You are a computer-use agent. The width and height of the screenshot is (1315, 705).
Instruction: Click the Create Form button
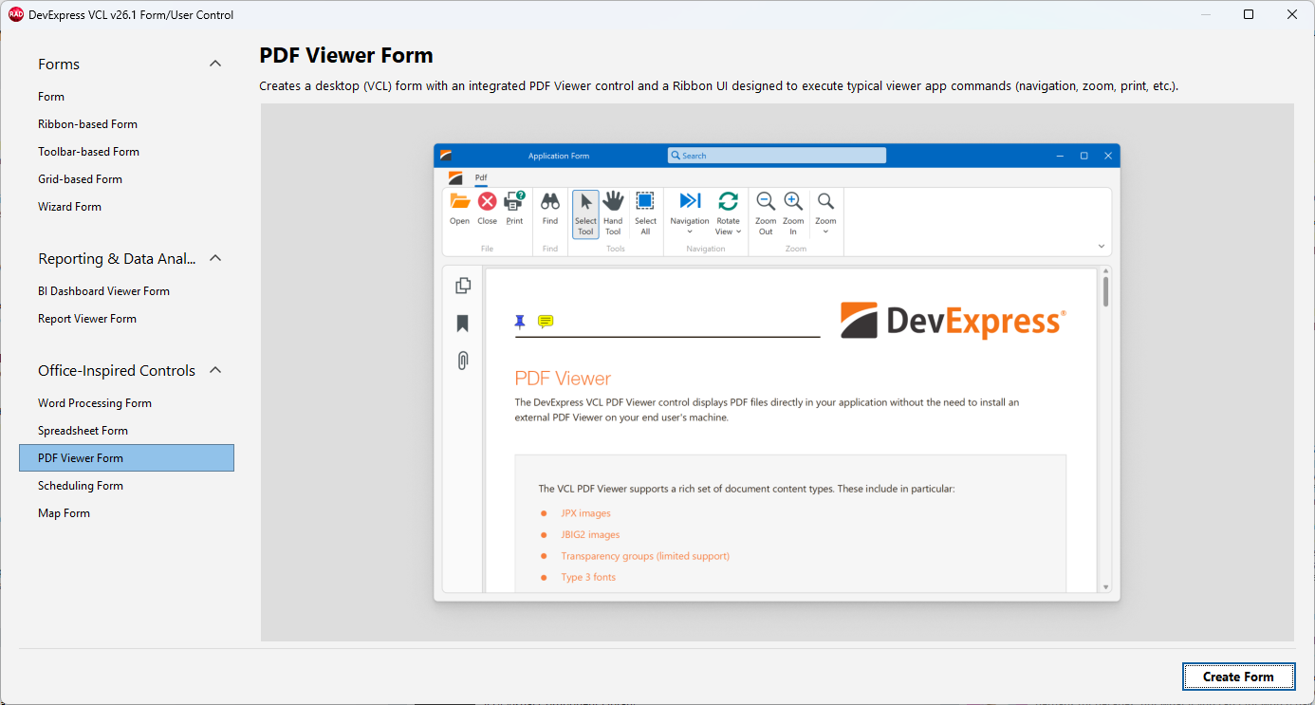pyautogui.click(x=1238, y=677)
